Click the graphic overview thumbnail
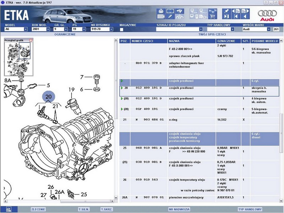The image size is (284, 213). pyautogui.click(x=19, y=59)
